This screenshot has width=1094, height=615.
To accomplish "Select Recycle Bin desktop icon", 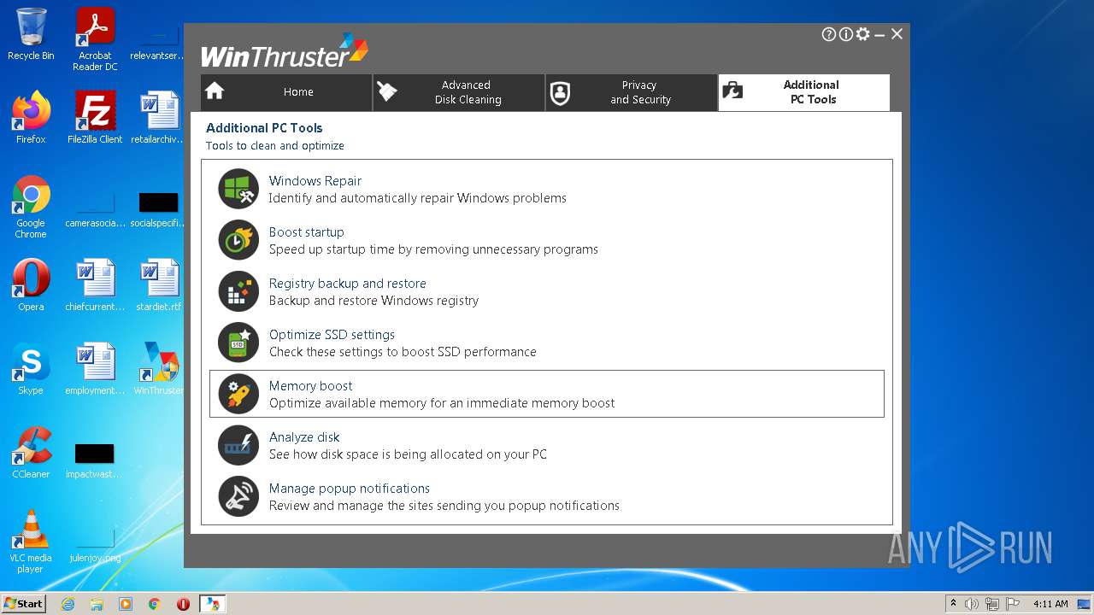I will [31, 34].
